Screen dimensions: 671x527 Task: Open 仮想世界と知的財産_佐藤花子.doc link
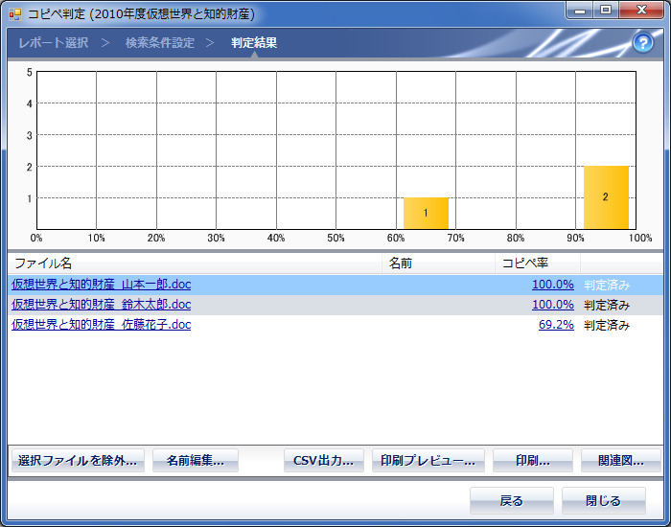(x=101, y=325)
